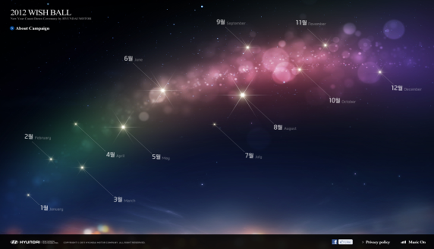Choose the 10월 October label
This screenshot has height=249, width=434.
click(x=342, y=101)
